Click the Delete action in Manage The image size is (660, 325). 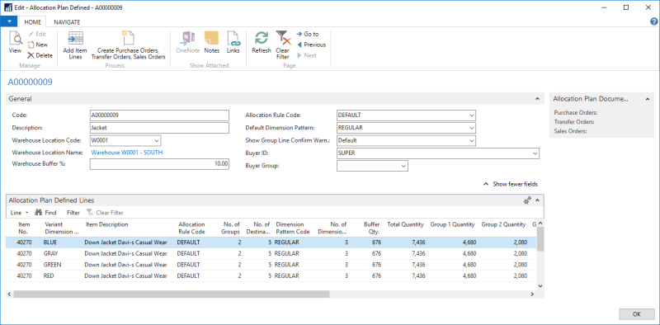click(x=40, y=55)
